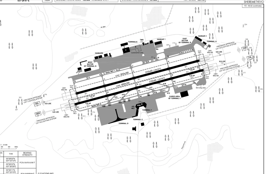Click the 24L runway designator box

pyautogui.click(x=250, y=58)
